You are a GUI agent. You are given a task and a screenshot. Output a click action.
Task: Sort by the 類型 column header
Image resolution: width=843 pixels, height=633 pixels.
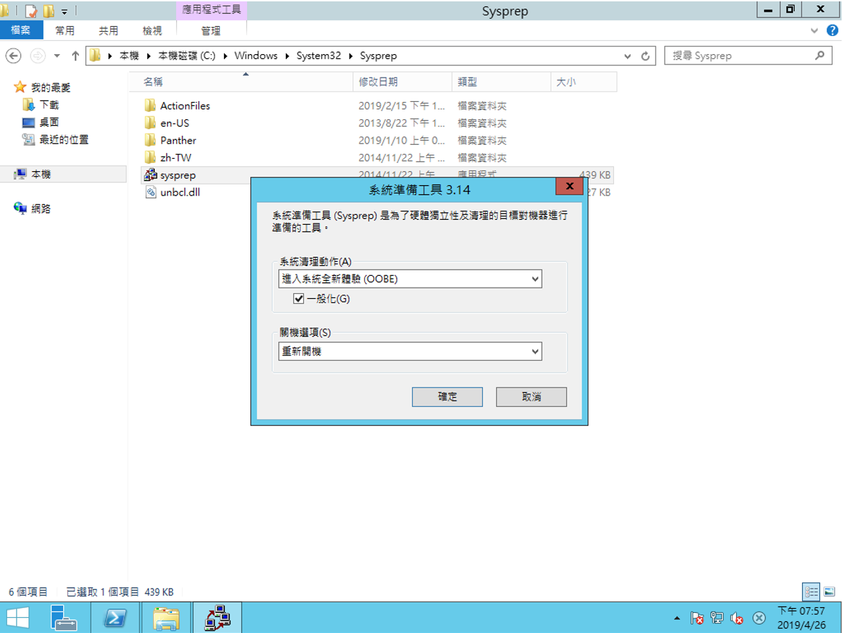(x=502, y=82)
